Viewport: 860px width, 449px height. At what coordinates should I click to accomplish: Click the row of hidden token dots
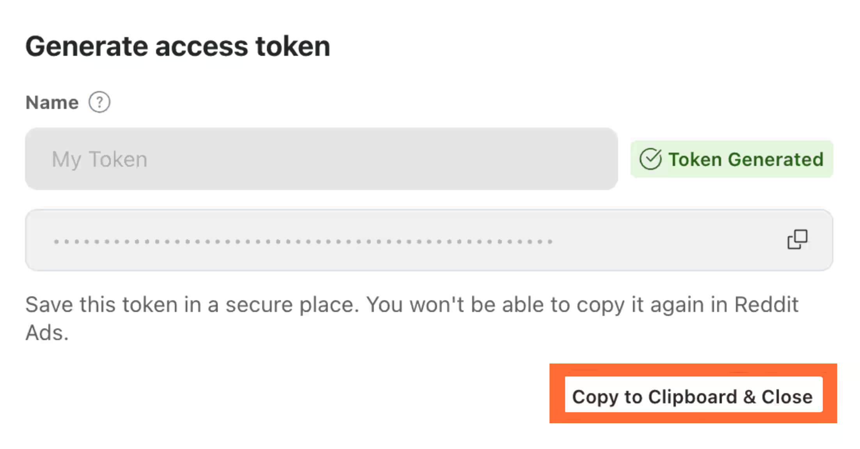[x=303, y=242]
